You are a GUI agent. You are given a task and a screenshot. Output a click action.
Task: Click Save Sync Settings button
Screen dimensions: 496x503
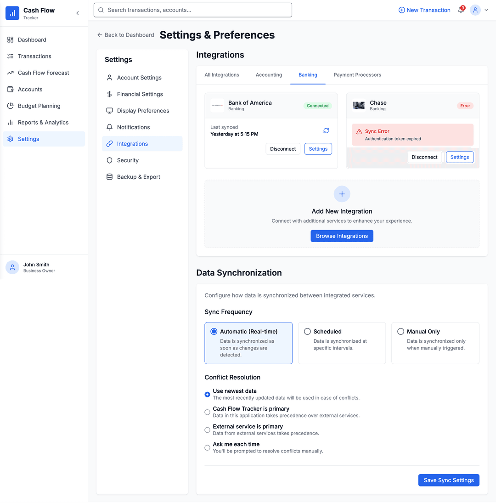pos(448,480)
